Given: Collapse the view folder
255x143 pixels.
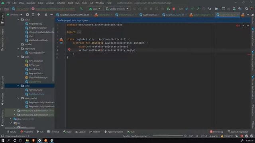Looking at the screenshot, I should (18, 86).
